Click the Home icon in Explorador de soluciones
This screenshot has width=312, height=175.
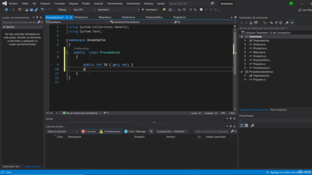[251, 23]
